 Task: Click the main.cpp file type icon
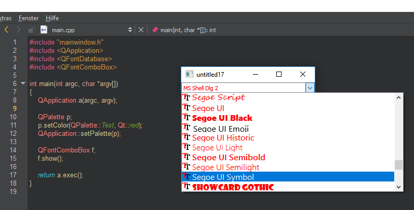[44, 30]
